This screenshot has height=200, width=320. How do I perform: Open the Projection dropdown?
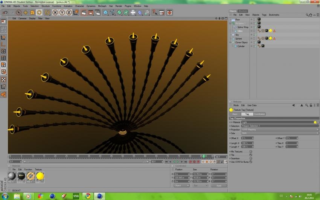click(280, 130)
